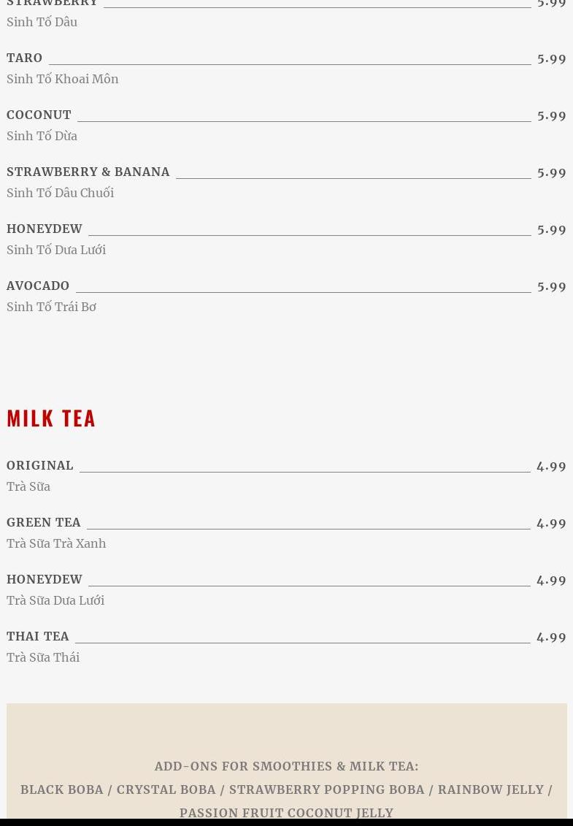Viewport: 573px width, 826px height.
Task: Click the STRAWBERRY & BANANA item title
Action: pyautogui.click(x=88, y=172)
